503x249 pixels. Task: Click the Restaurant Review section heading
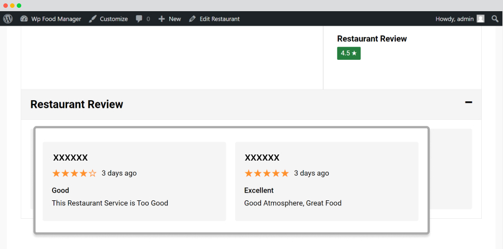[x=77, y=104]
